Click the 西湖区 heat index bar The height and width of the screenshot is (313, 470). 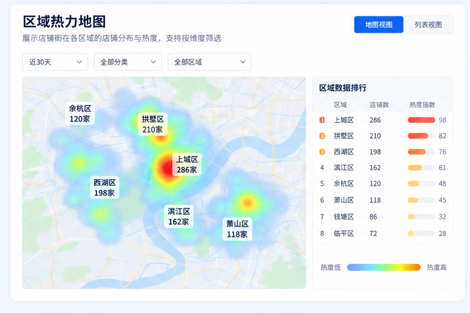[421, 152]
